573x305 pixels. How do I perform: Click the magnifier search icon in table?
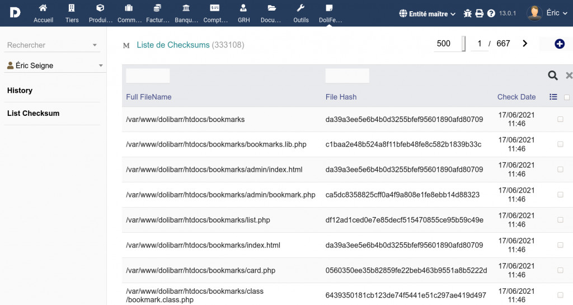(552, 76)
